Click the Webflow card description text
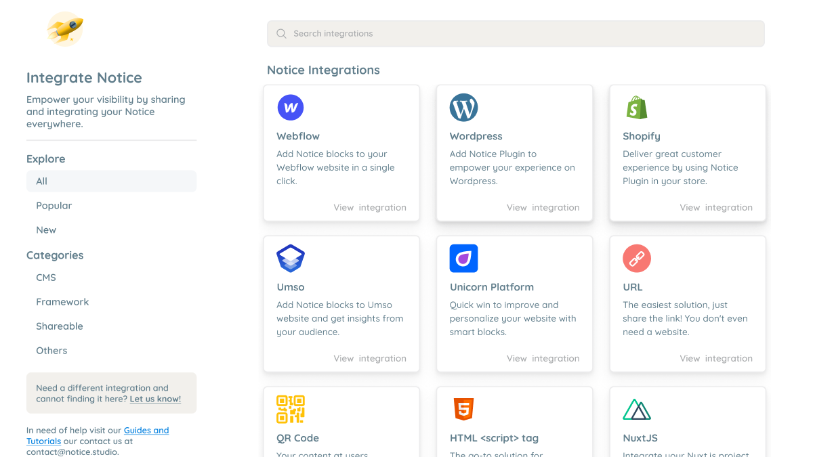This screenshot has width=813, height=457. [335, 168]
